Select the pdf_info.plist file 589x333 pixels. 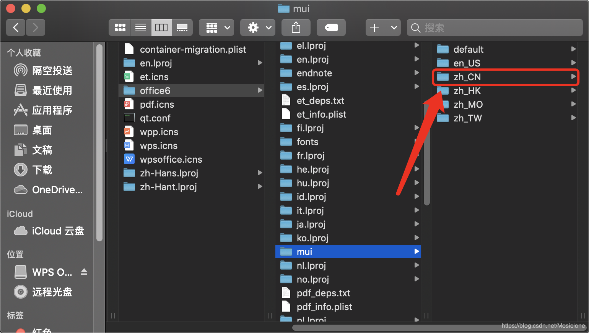(x=348, y=307)
